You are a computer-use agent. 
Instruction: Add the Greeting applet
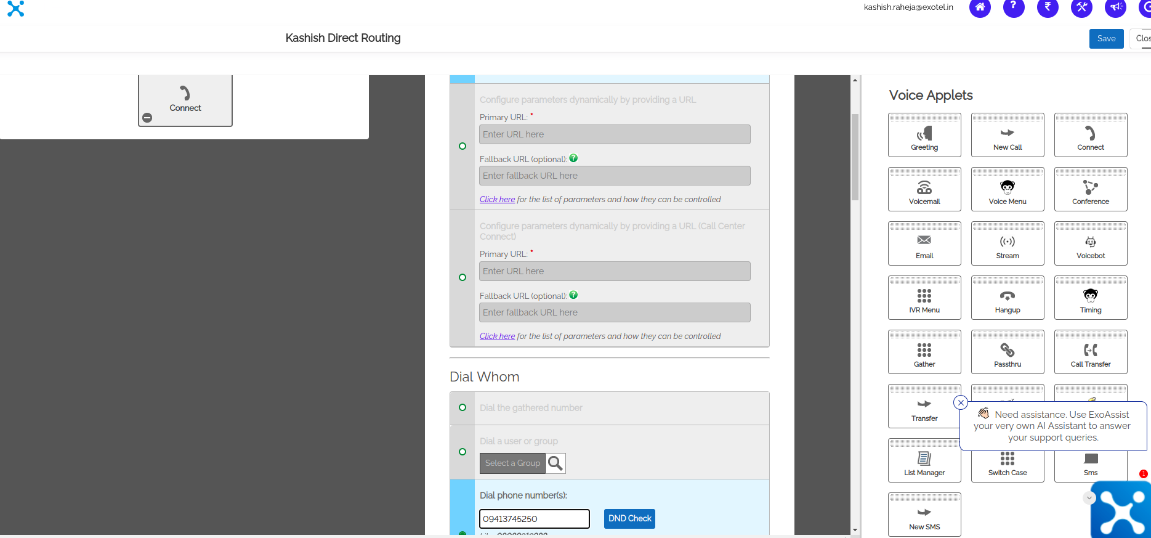coord(924,135)
